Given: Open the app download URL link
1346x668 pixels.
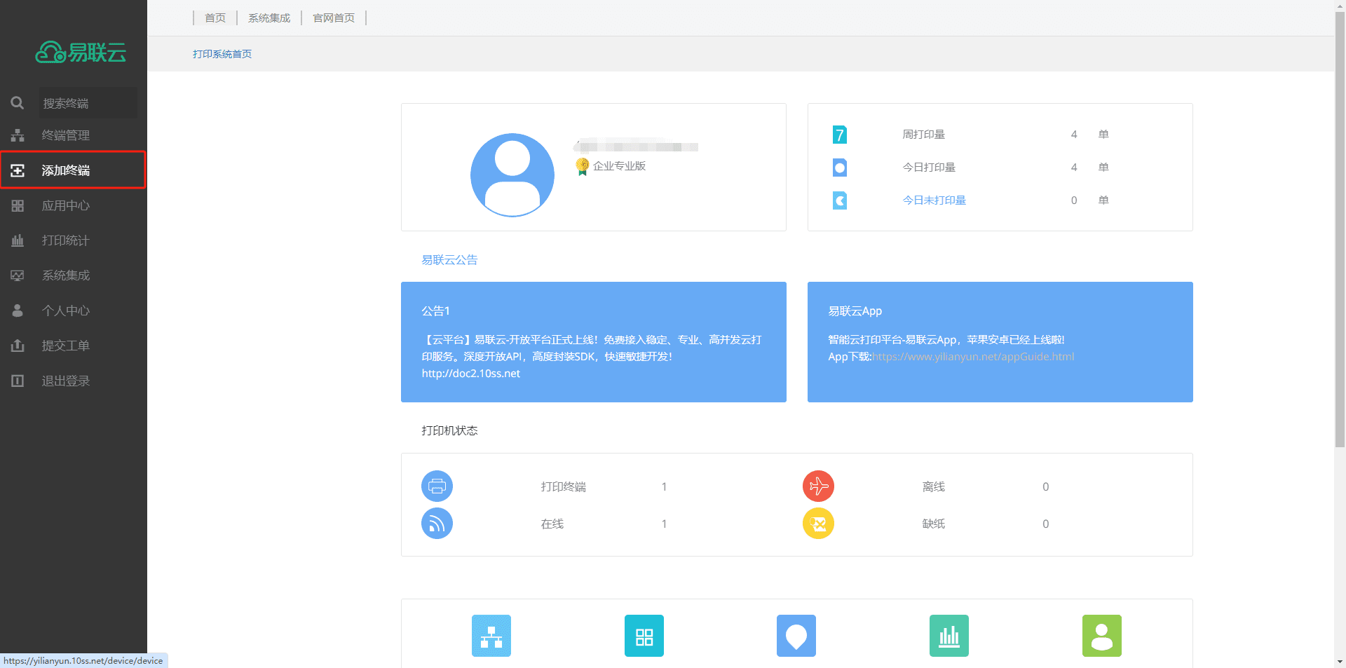Looking at the screenshot, I should [x=972, y=357].
